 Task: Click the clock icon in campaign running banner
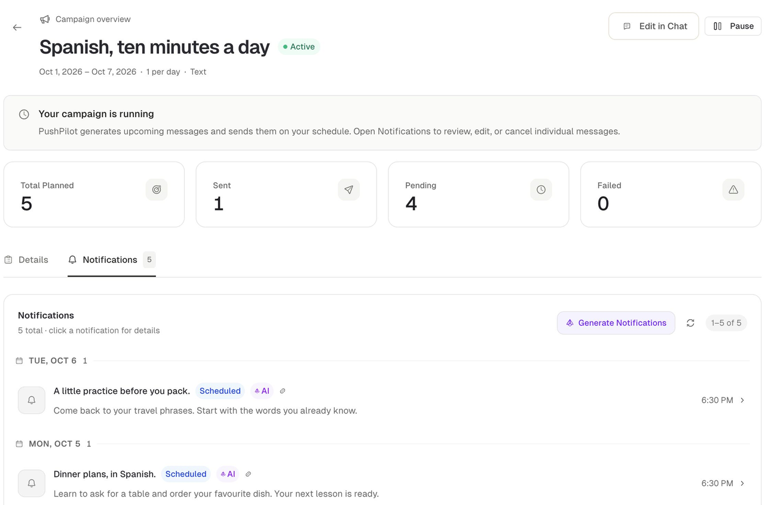[24, 114]
